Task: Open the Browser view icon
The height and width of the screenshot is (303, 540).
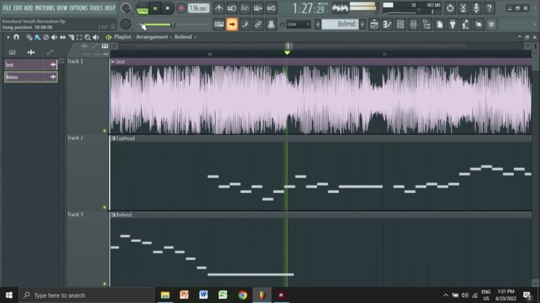Action: [426, 25]
